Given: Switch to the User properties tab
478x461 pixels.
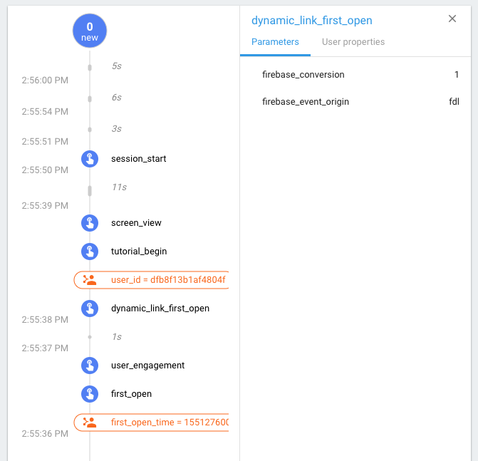Looking at the screenshot, I should tap(353, 42).
